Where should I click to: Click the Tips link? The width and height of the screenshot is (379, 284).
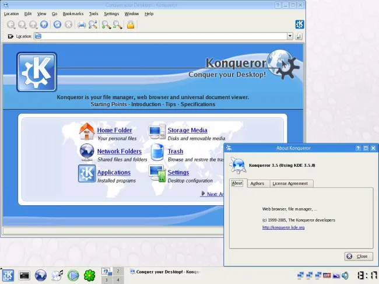point(171,104)
